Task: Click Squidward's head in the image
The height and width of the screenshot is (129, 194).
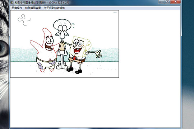Action: [62, 25]
